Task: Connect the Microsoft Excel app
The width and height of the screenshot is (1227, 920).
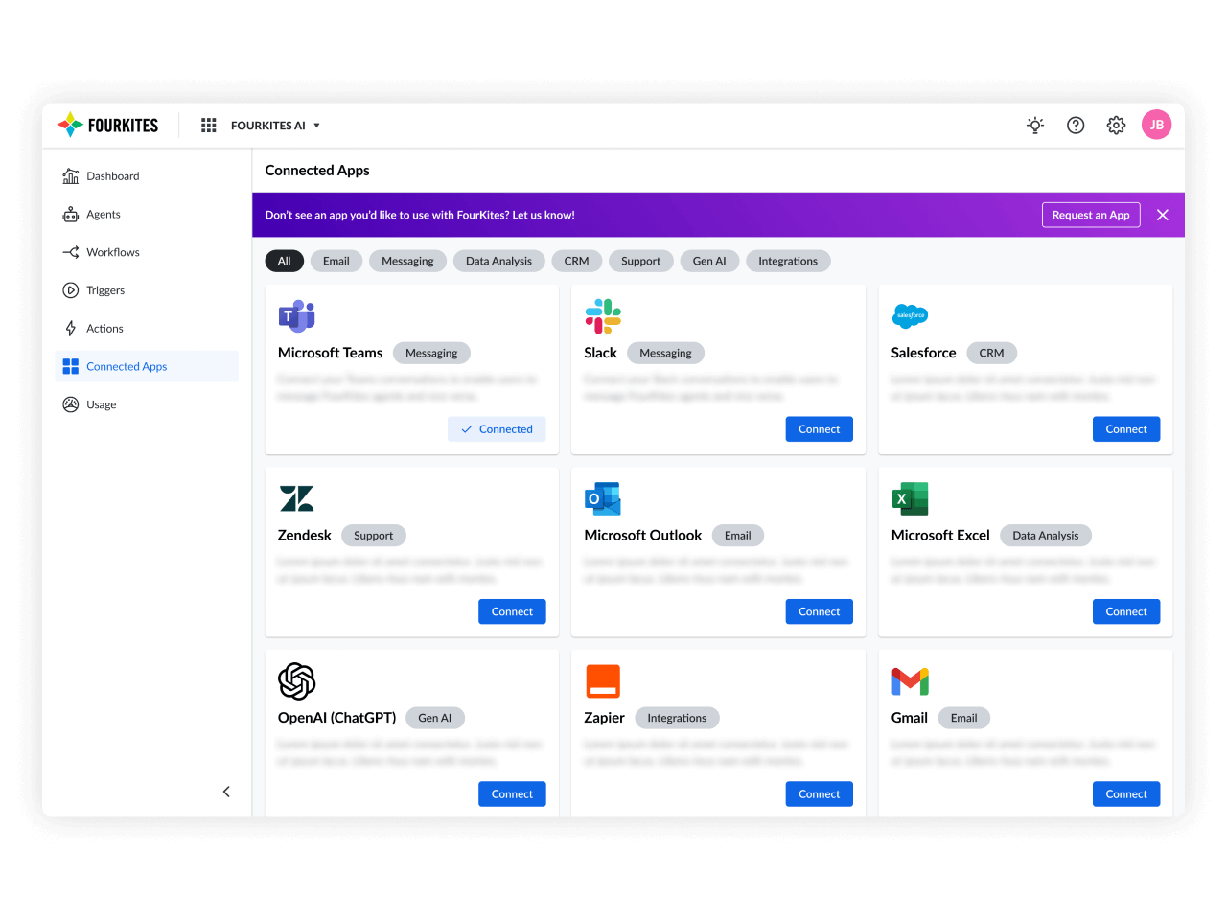Action: [1126, 611]
